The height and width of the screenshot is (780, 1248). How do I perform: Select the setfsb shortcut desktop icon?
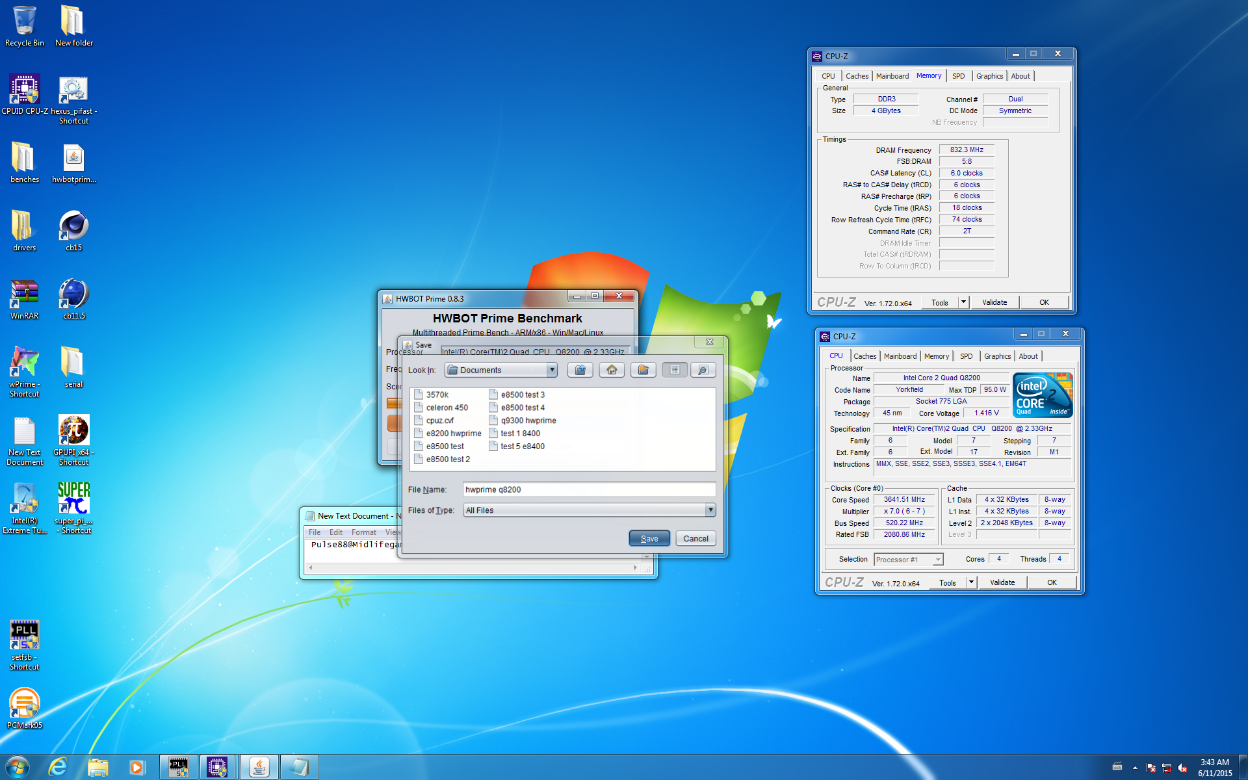pyautogui.click(x=25, y=645)
